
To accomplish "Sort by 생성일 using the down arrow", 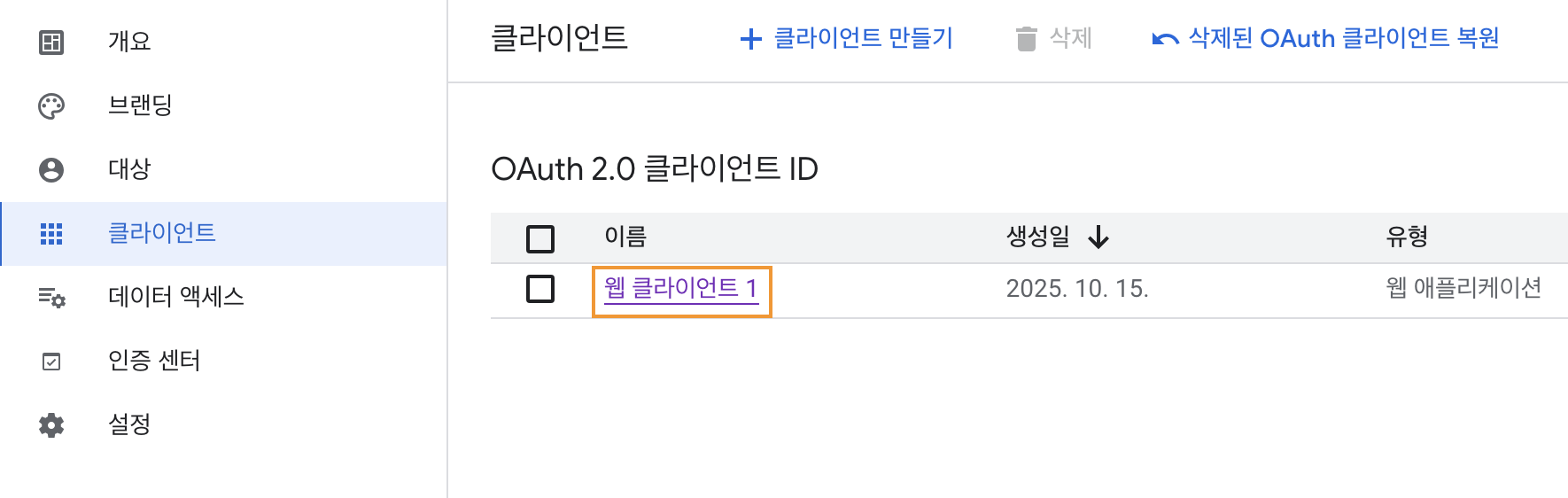I will tap(1098, 237).
